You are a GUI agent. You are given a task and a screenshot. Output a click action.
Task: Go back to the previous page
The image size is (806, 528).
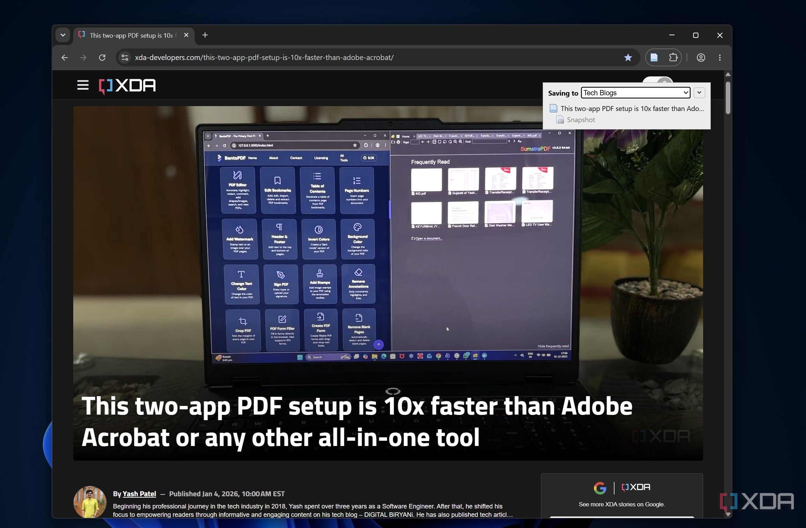click(65, 58)
